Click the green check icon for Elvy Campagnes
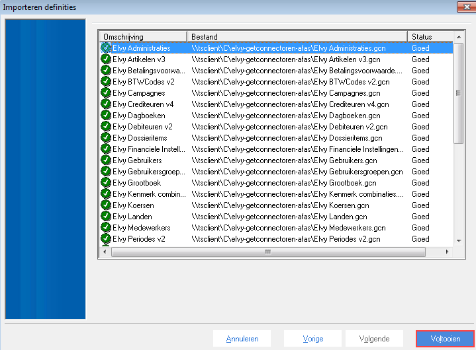 106,92
